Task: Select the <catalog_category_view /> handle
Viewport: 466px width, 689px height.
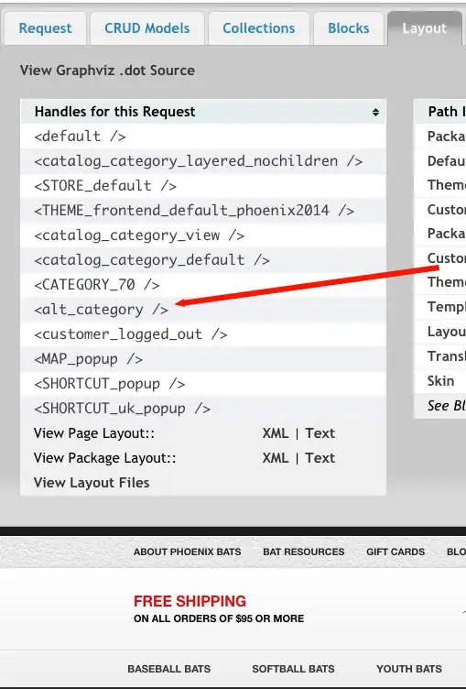Action: (x=203, y=235)
